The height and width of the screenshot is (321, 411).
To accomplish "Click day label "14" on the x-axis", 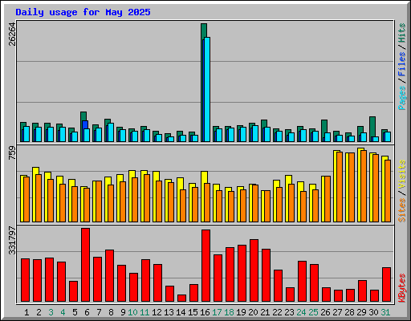I will tap(181, 312).
